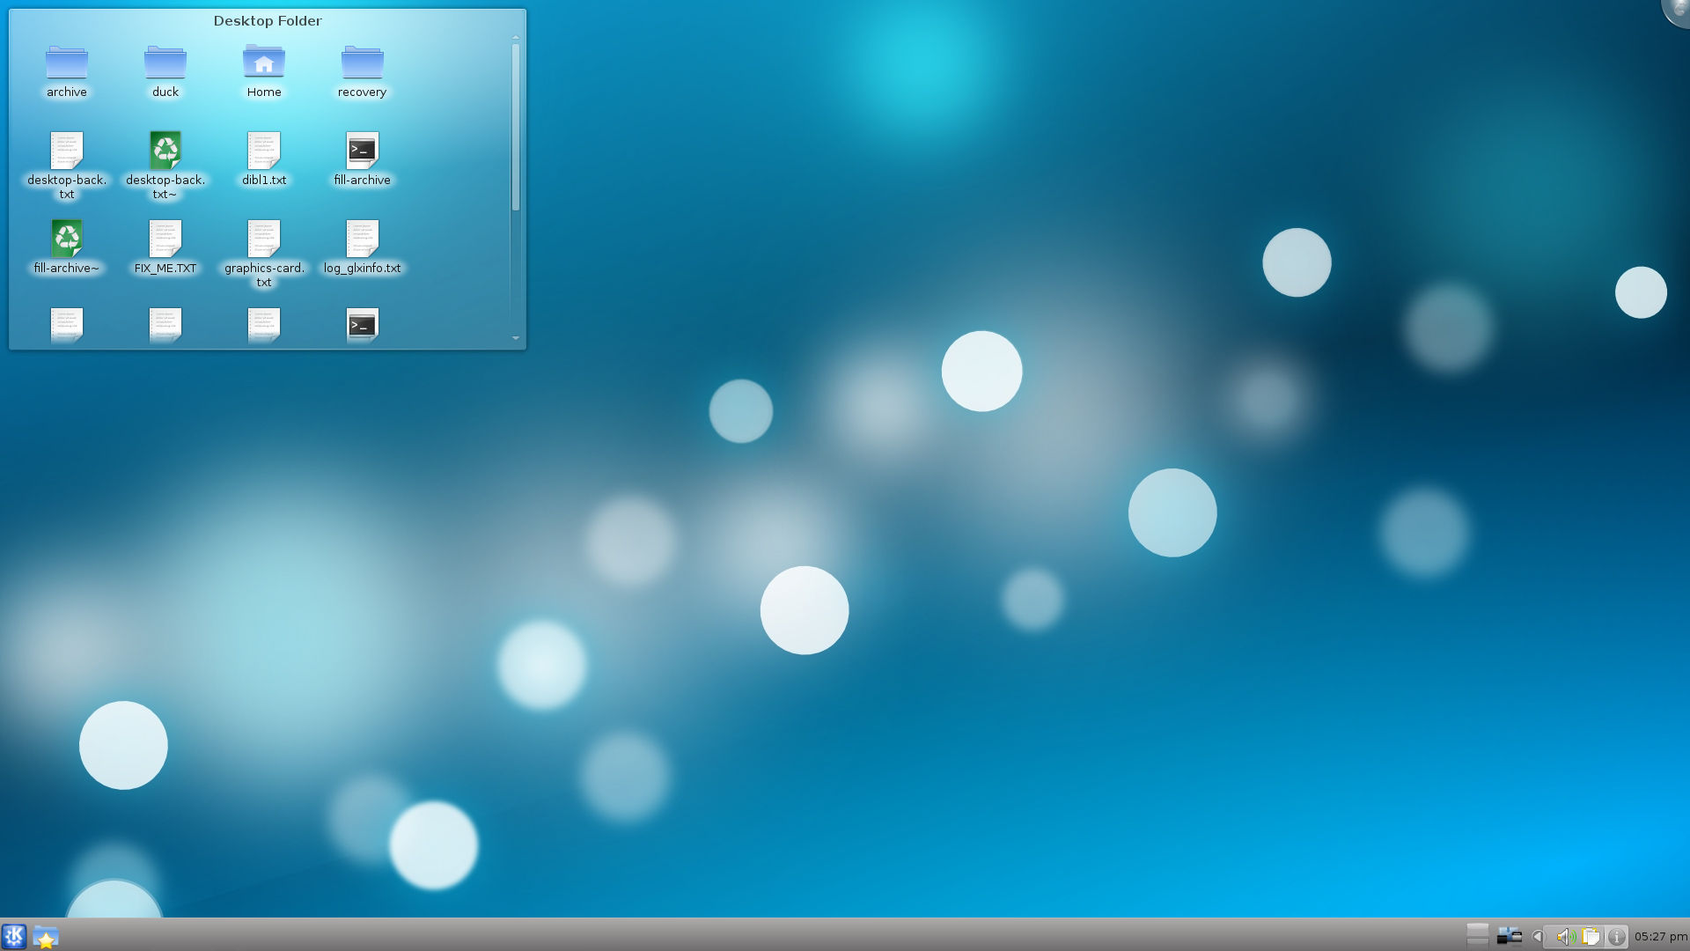Image resolution: width=1690 pixels, height=951 pixels.
Task: Expand hidden system tray icons arrow
Action: 1538,937
